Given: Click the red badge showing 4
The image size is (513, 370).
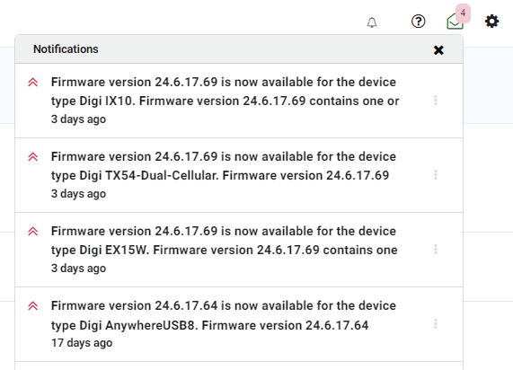Looking at the screenshot, I should click(463, 13).
